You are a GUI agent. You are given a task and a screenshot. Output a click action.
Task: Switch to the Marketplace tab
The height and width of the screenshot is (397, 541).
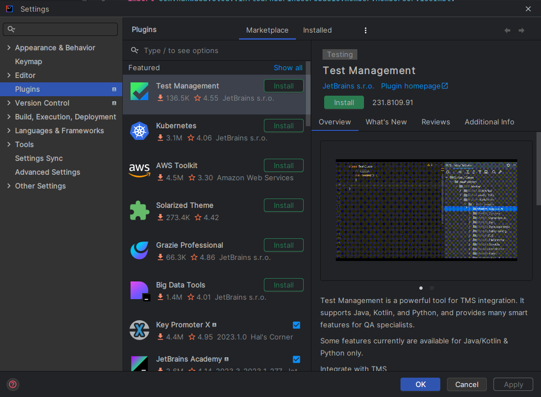coord(267,30)
